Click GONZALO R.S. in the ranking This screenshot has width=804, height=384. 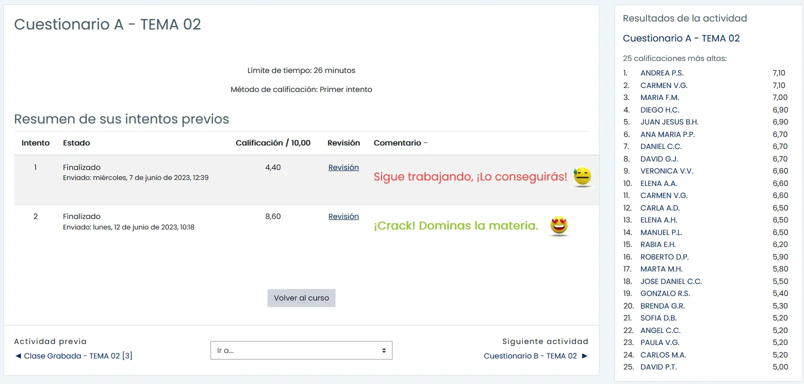tap(665, 293)
